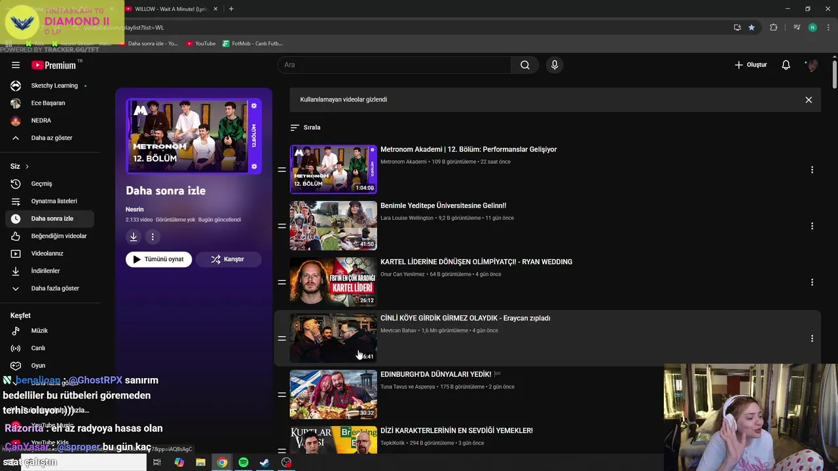Open EDINBURGH'DA DÜNYALARI YEDİK thumbnail
This screenshot has width=838, height=471.
point(333,394)
